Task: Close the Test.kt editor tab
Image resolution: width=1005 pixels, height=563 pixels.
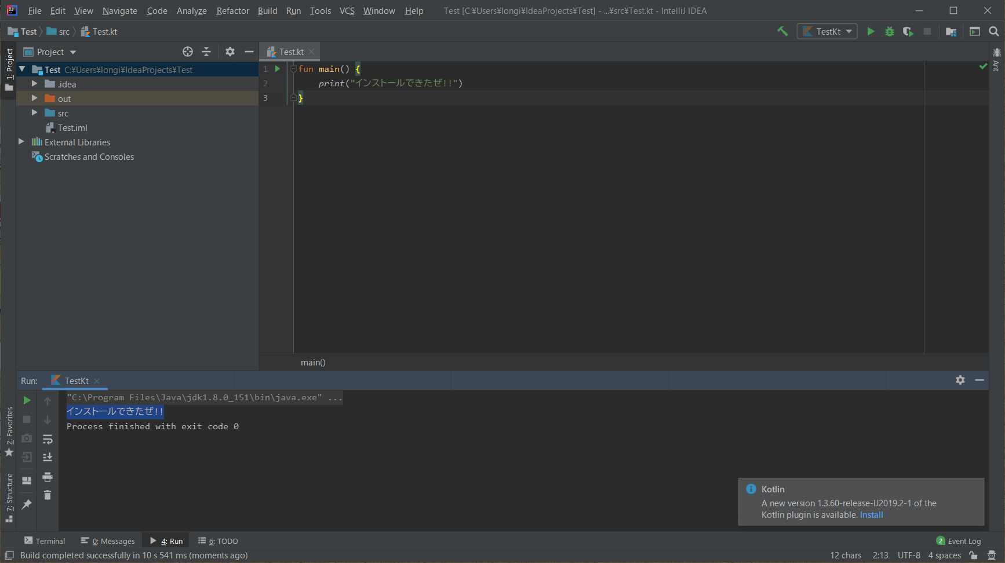Action: 312,52
